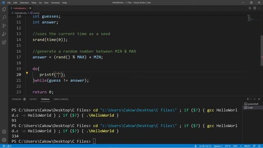263x148 pixels.
Task: Open the Manage gear icon
Action: (x=4, y=140)
